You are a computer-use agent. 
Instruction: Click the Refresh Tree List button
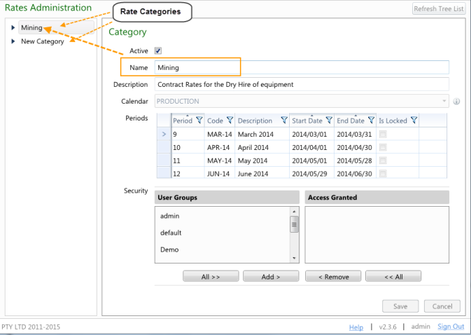point(439,8)
